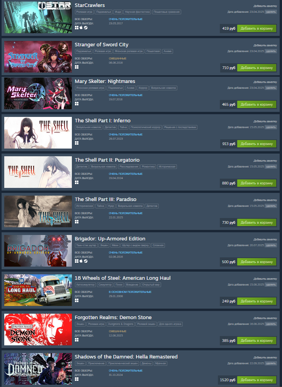
Task: Click the Windows icon under Stranger of Sword City
Action: pos(76,67)
